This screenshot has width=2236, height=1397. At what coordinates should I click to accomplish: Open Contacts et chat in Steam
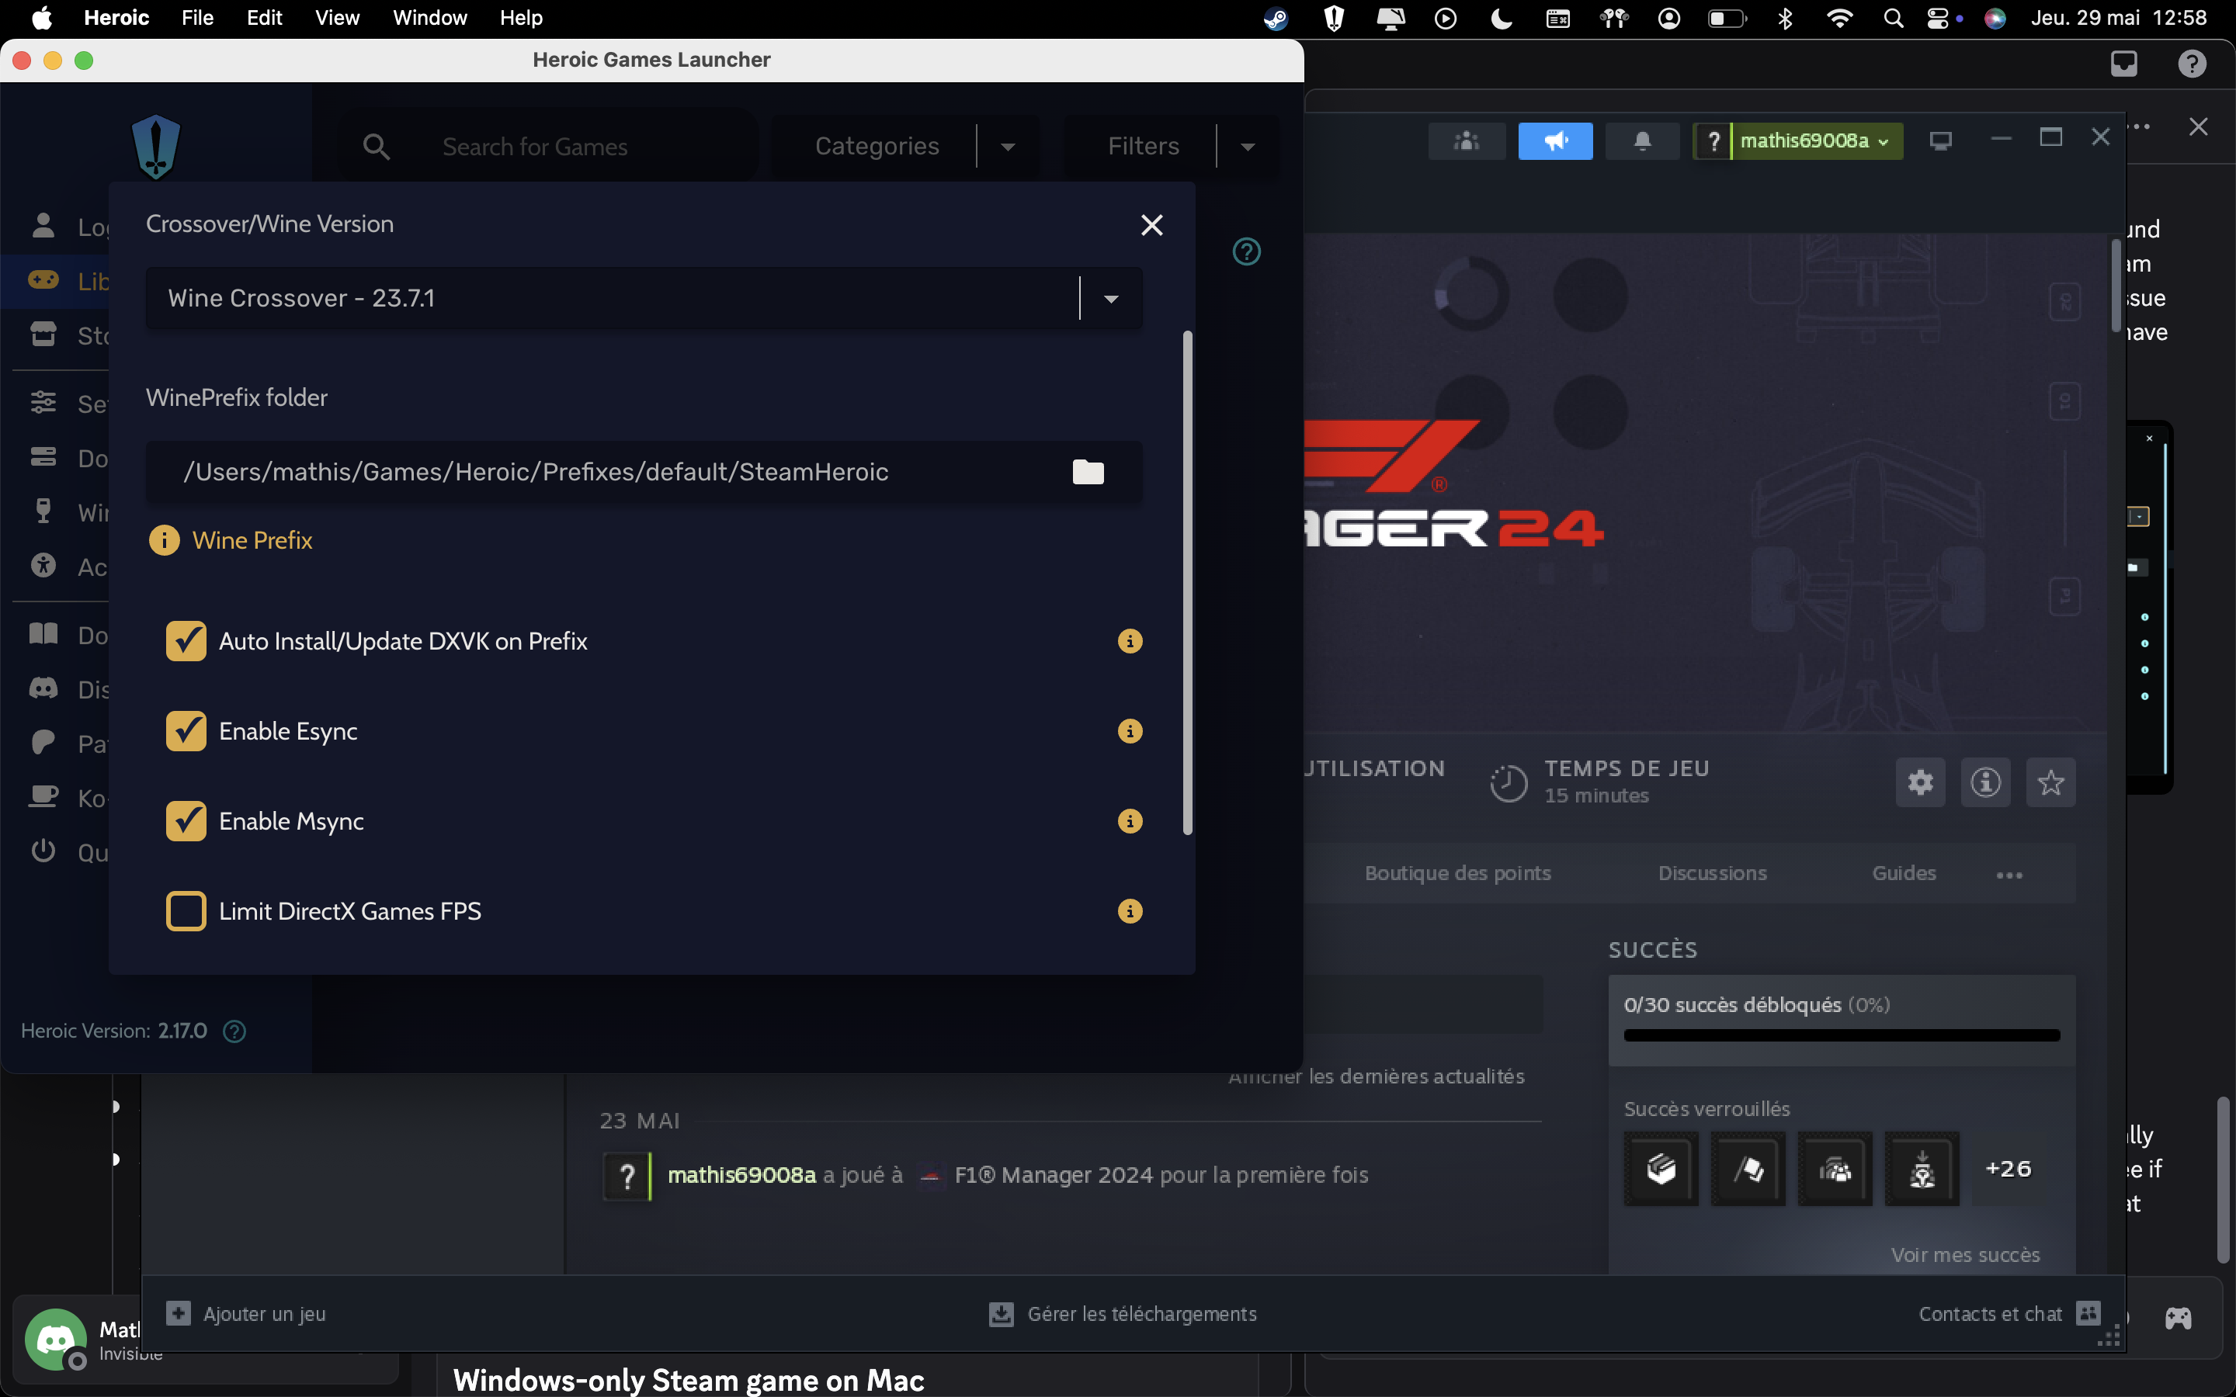2009,1314
